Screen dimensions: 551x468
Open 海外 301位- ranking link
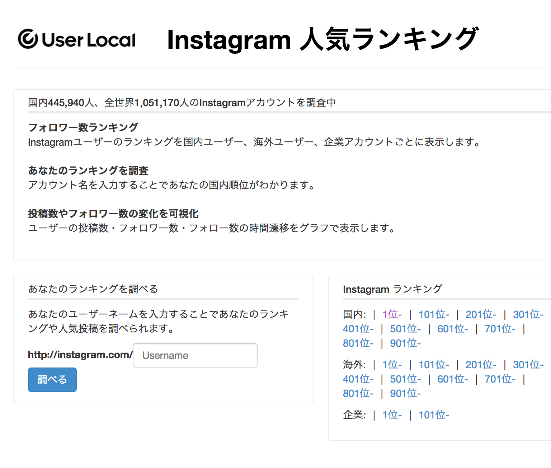tap(528, 365)
